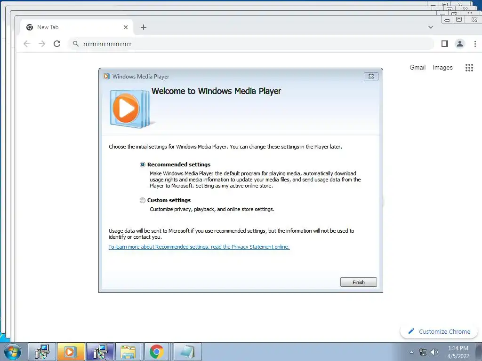Open the highlighted installer taskbar button
The height and width of the screenshot is (361, 482).
[100, 352]
